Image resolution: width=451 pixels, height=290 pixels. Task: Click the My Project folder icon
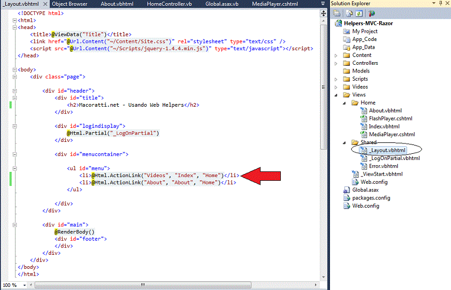347,31
